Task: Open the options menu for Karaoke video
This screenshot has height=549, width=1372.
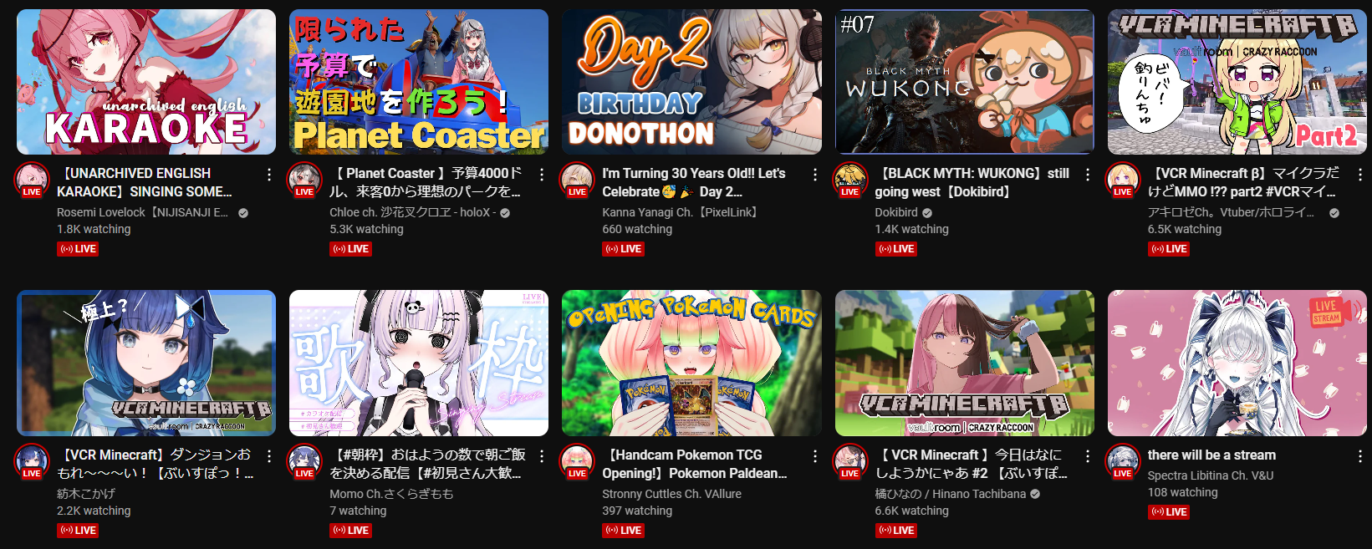Action: click(x=269, y=175)
